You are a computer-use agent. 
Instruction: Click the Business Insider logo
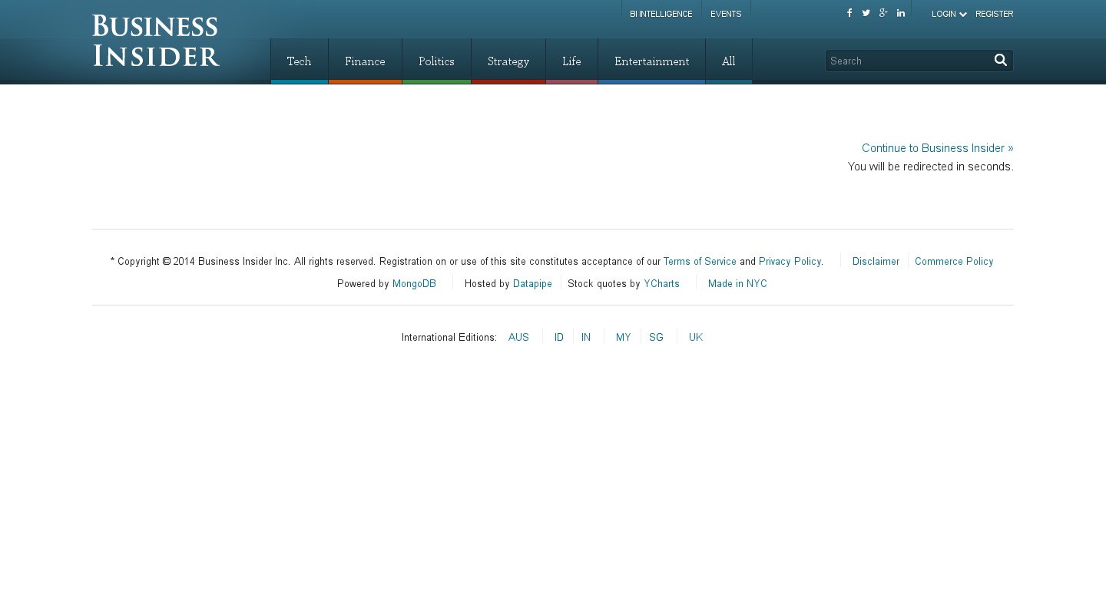[156, 41]
